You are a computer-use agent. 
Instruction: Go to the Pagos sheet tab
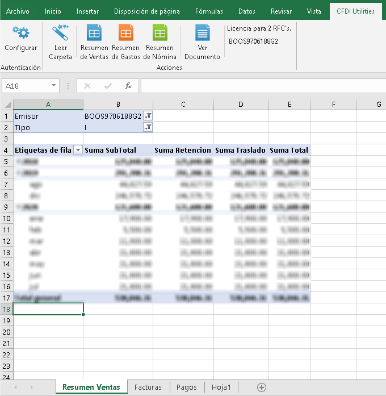186,387
